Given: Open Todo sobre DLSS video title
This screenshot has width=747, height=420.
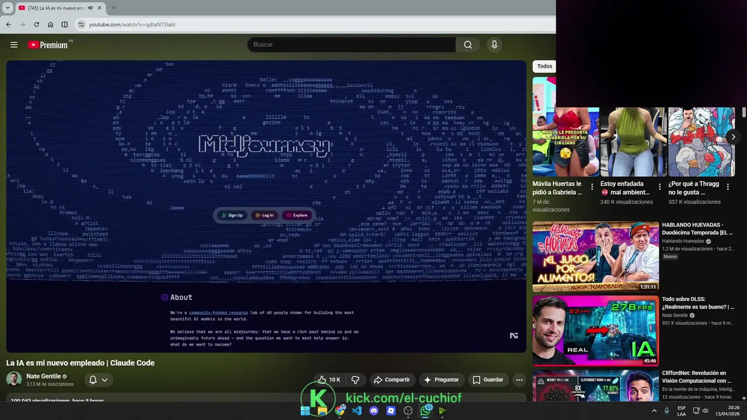Looking at the screenshot, I should (x=698, y=303).
